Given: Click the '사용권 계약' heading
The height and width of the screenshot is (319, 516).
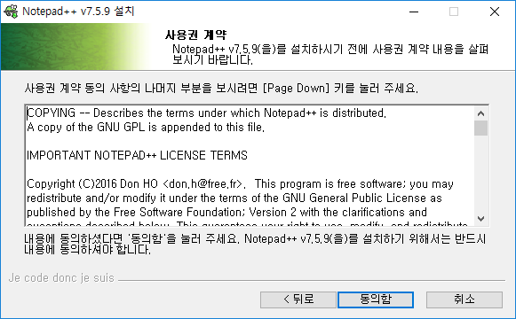Looking at the screenshot, I should tap(195, 35).
